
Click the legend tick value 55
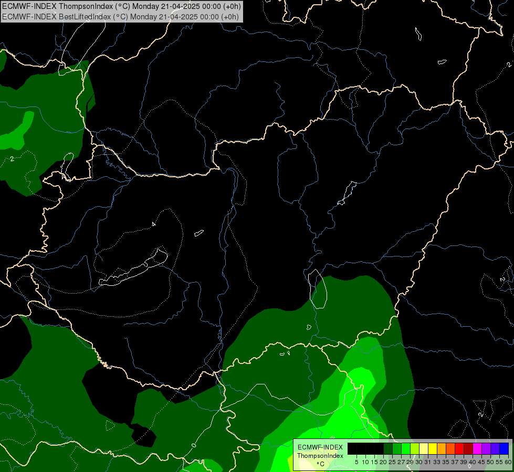coord(499,462)
